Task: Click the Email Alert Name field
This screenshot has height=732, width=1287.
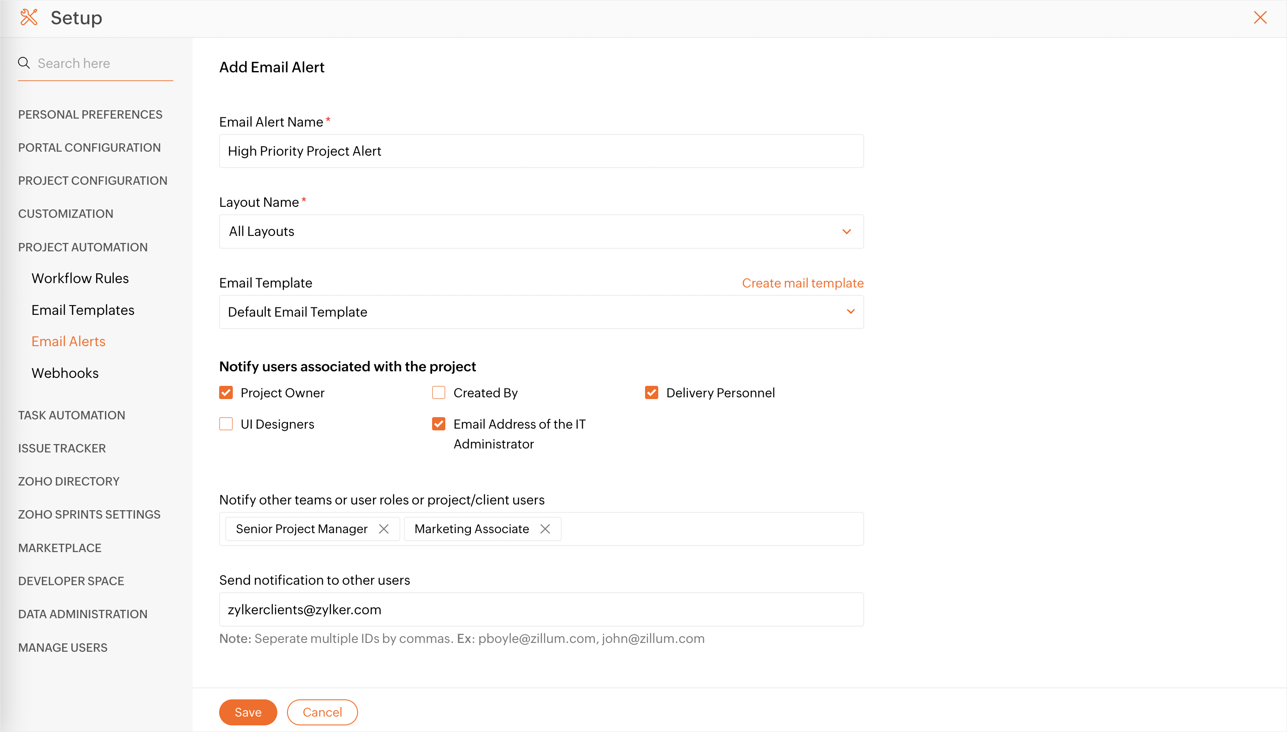Action: [x=541, y=151]
